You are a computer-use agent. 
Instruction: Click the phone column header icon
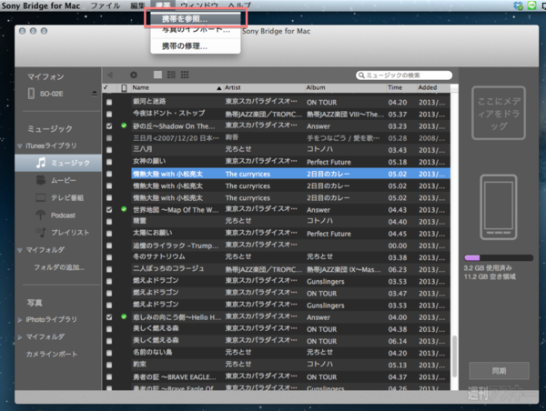pyautogui.click(x=124, y=88)
